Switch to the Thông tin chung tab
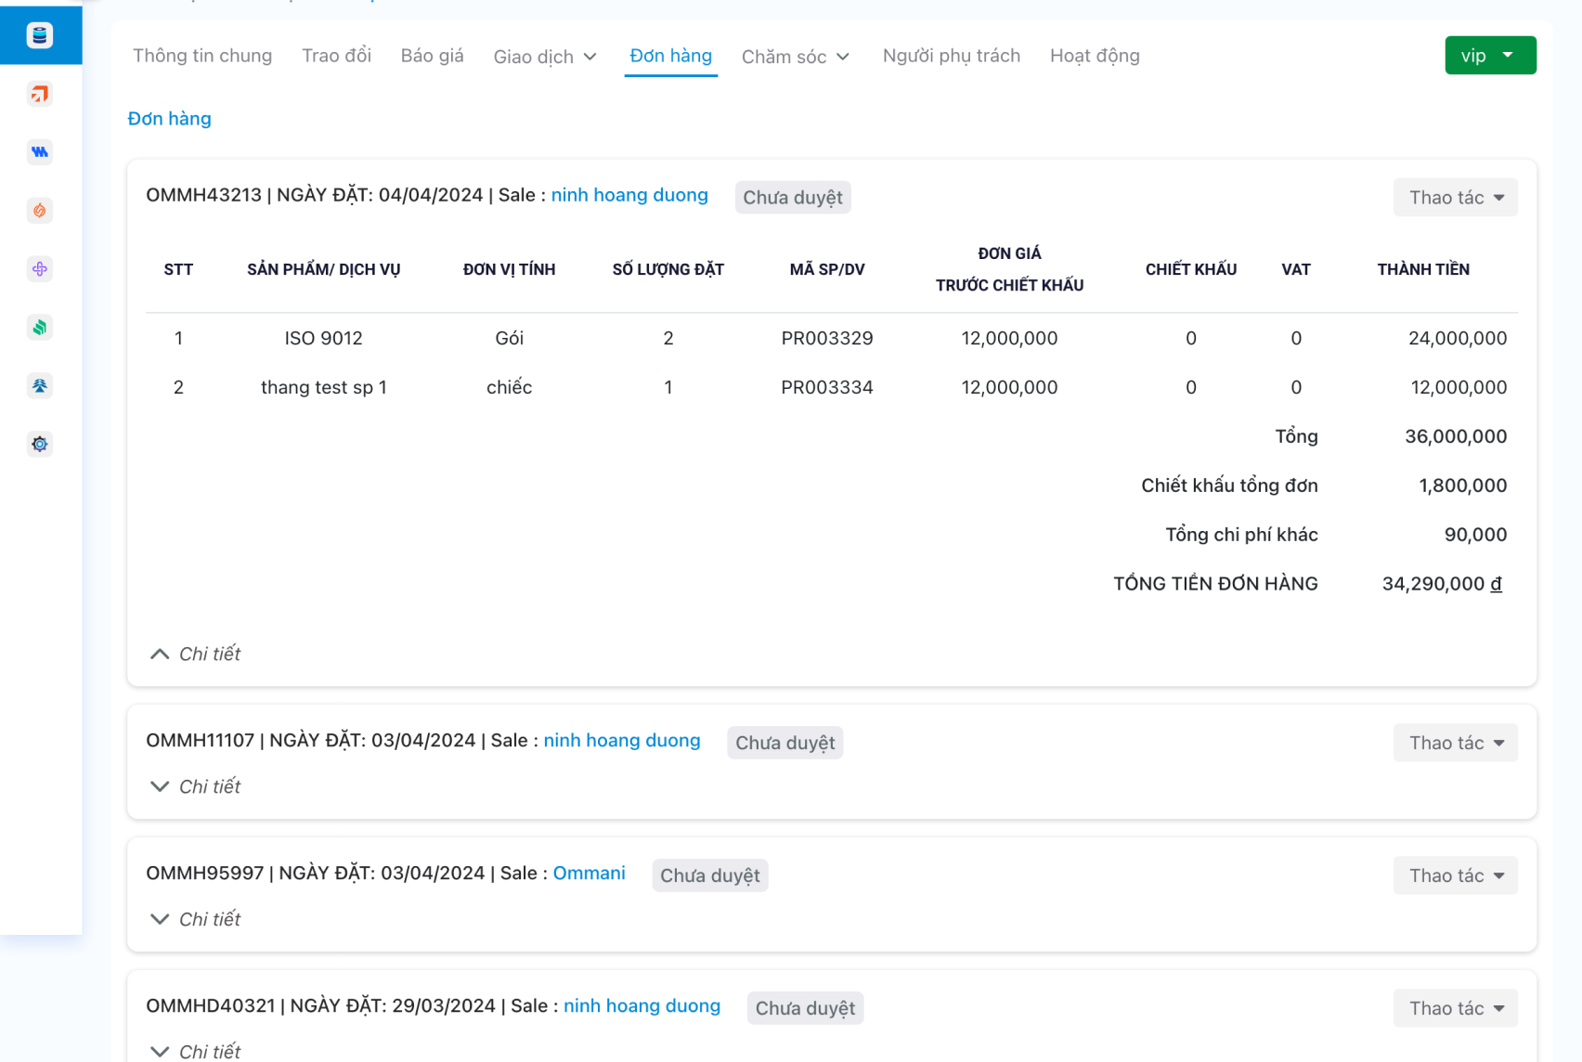 [x=202, y=56]
